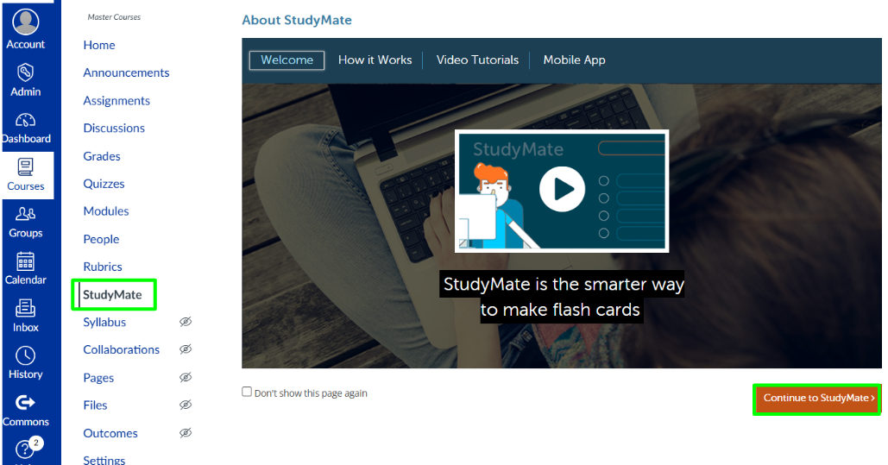Image resolution: width=888 pixels, height=465 pixels.
Task: Open the Master Courses breadcrumb
Action: (114, 17)
